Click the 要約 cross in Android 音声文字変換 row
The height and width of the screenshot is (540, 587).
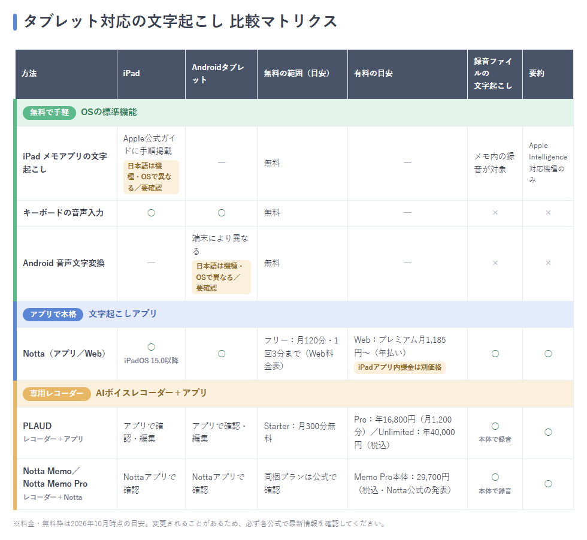pos(548,263)
